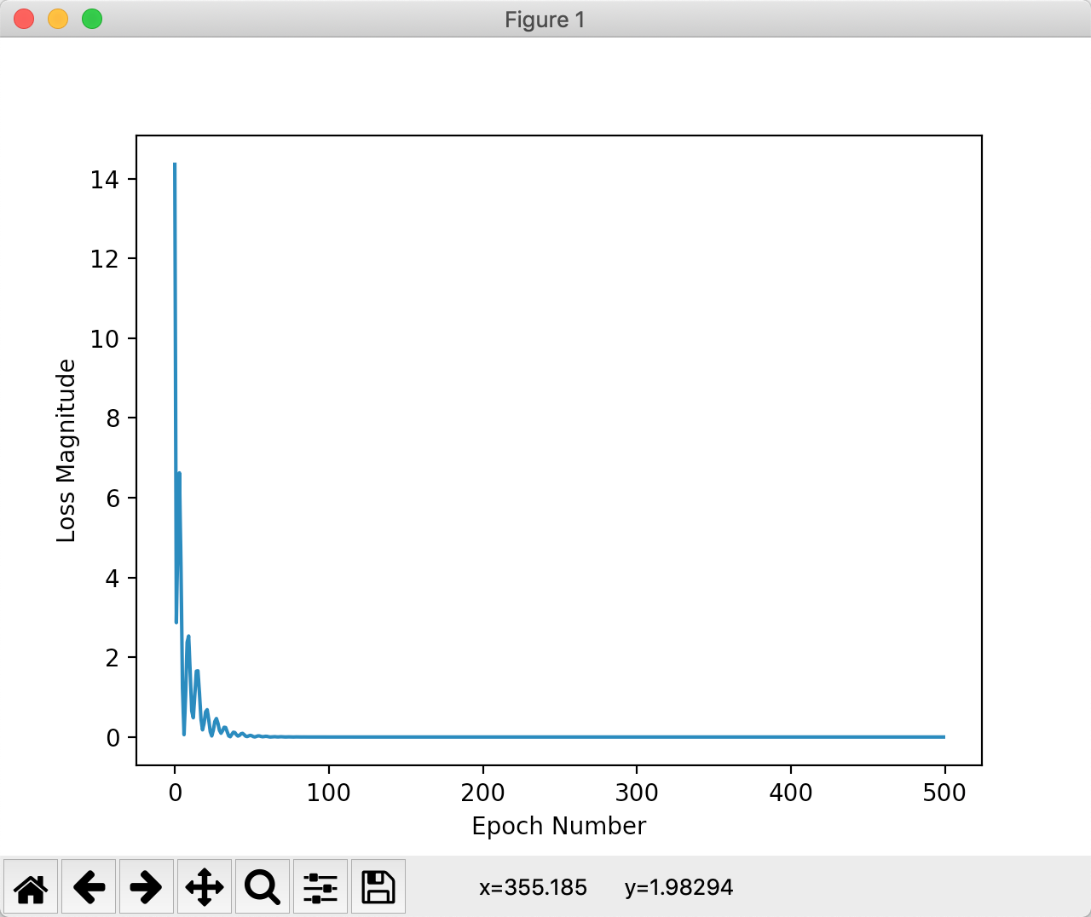Go forward to next view arrow
This screenshot has height=917, width=1091.
click(147, 887)
